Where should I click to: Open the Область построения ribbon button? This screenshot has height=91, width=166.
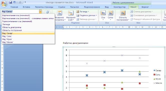point(123,16)
